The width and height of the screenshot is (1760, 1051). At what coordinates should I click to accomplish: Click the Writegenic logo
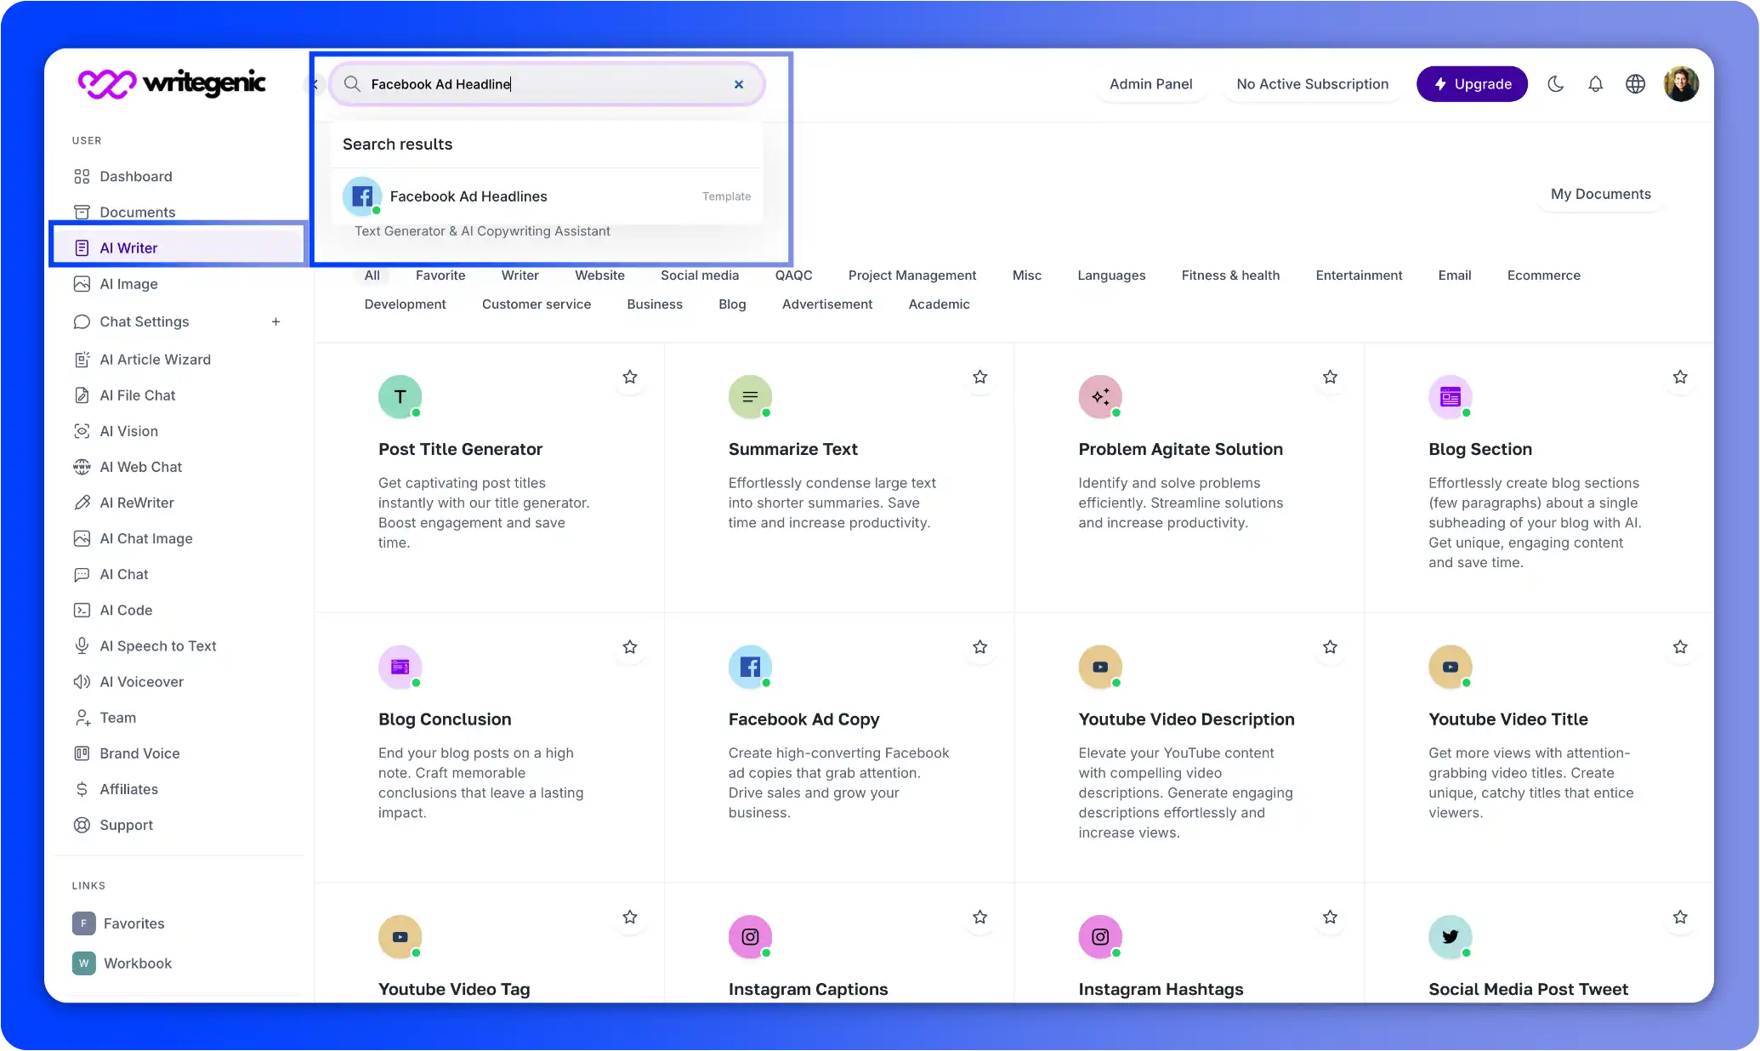(172, 83)
